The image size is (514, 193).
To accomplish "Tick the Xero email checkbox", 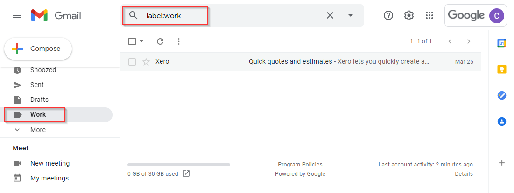I will click(132, 61).
